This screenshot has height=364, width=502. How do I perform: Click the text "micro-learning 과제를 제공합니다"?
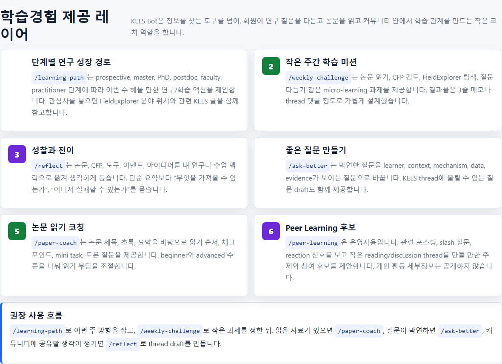(x=375, y=90)
